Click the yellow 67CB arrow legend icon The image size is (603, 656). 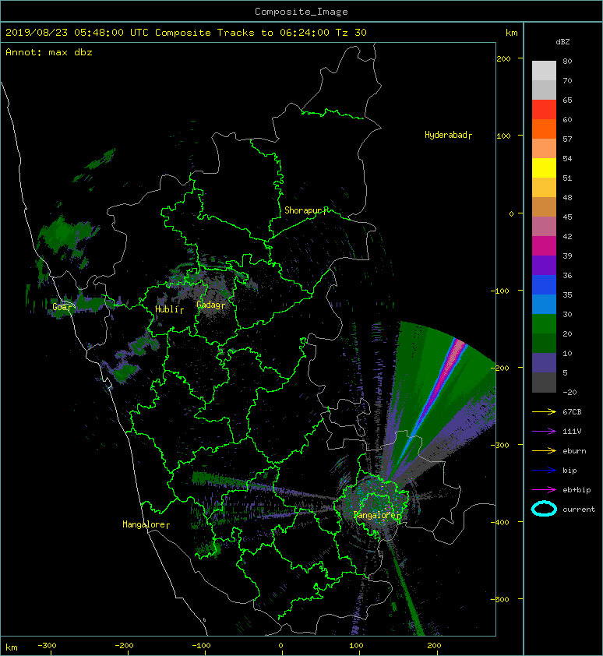click(x=544, y=411)
